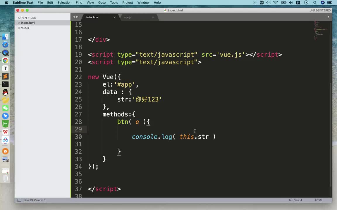Open the Help menu
This screenshot has height=210, width=337.
157,3
